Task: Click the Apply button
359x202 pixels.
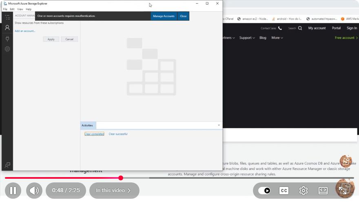Action: (x=51, y=39)
